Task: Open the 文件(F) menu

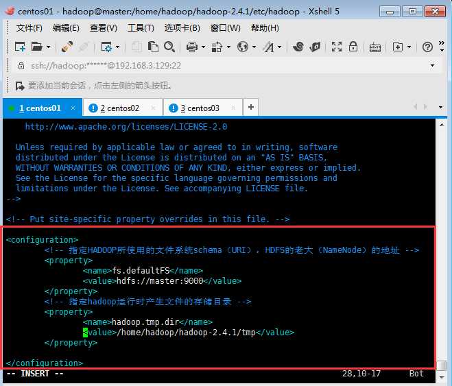Action: (x=29, y=28)
